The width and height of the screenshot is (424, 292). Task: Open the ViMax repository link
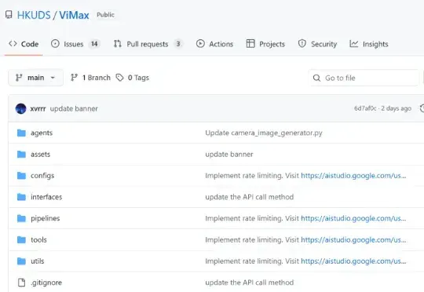pyautogui.click(x=74, y=15)
